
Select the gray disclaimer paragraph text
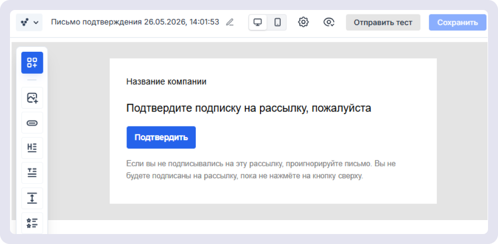[x=261, y=170]
